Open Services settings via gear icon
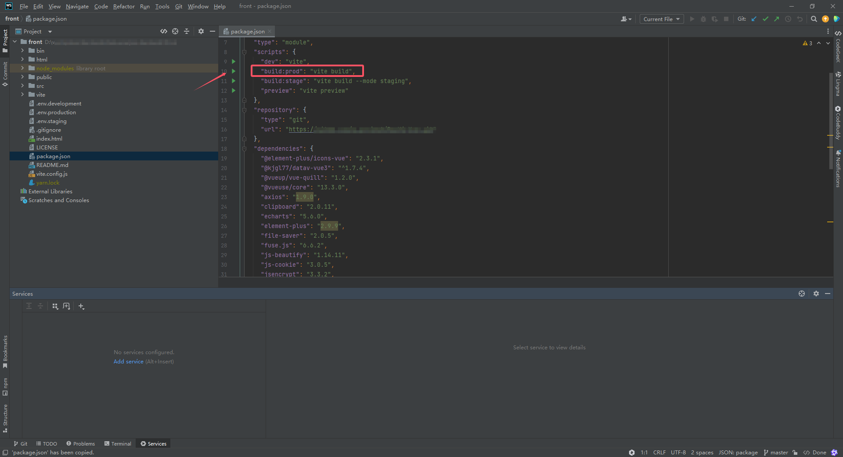 (816, 294)
